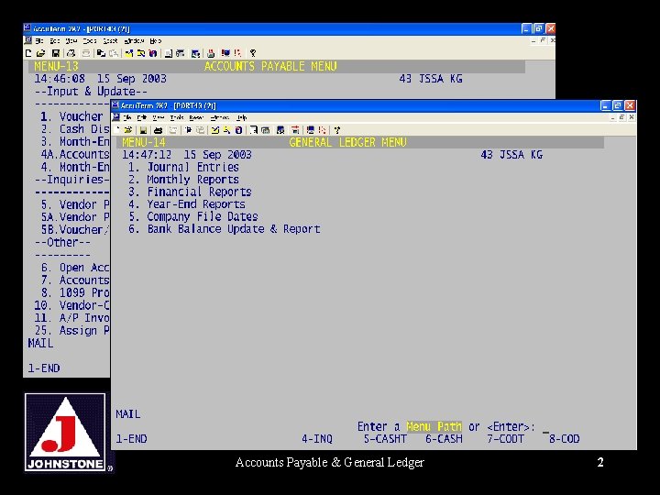This screenshot has width=660, height=495.
Task: Click Open folder icon in General Ledger window toolbar
Action: (x=128, y=130)
